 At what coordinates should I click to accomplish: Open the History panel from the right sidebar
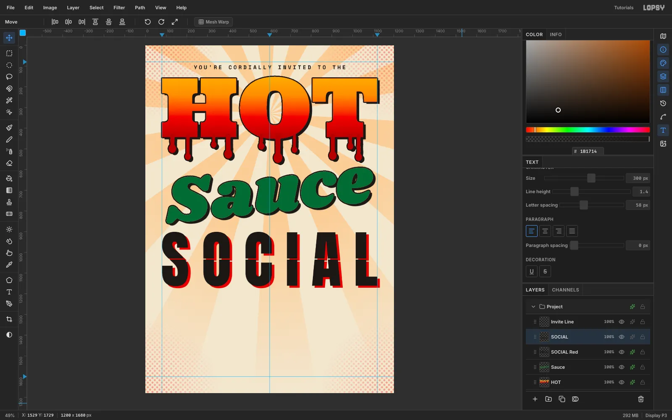[663, 103]
